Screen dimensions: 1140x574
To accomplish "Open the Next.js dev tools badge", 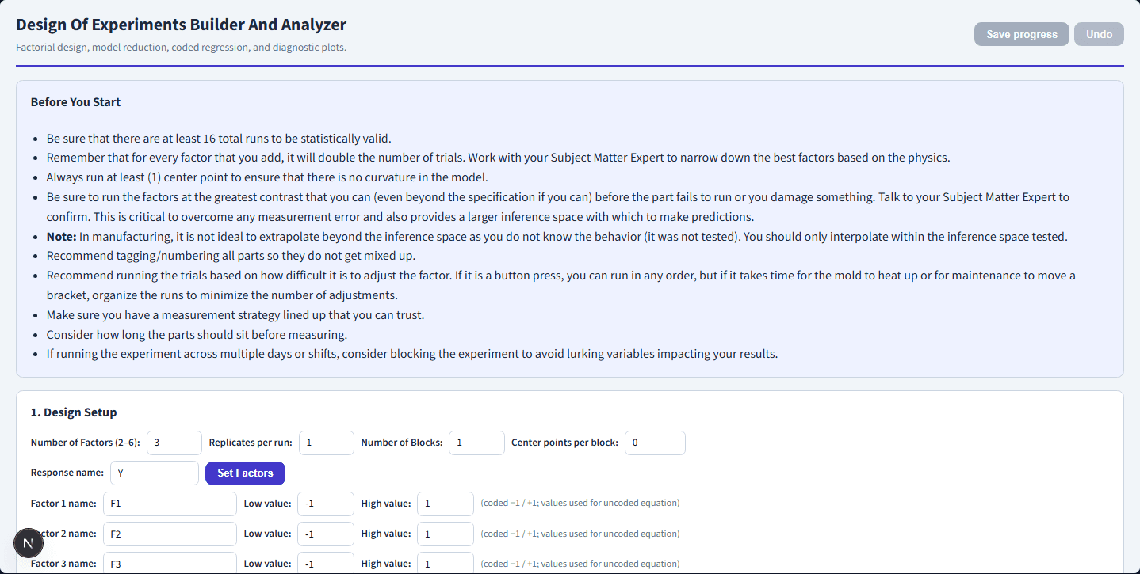I will (x=29, y=543).
